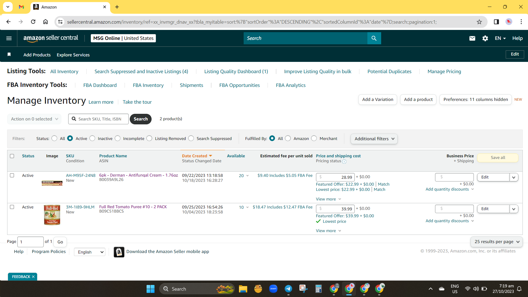Select the Status All radio button
528x297 pixels.
54,138
